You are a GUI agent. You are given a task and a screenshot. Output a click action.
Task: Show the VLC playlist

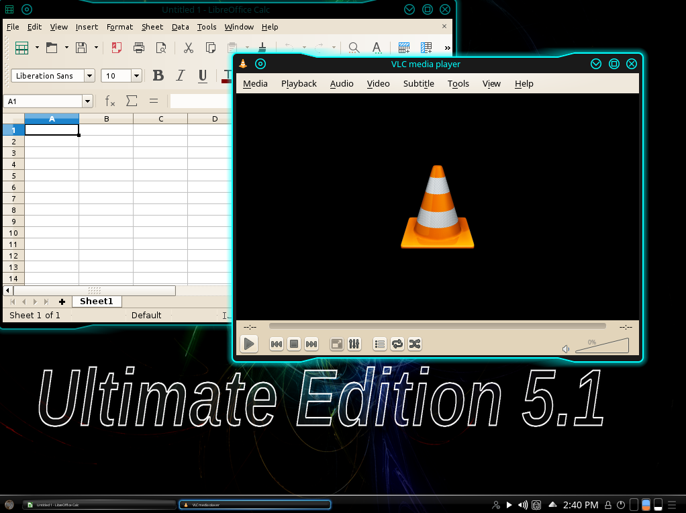pos(380,344)
